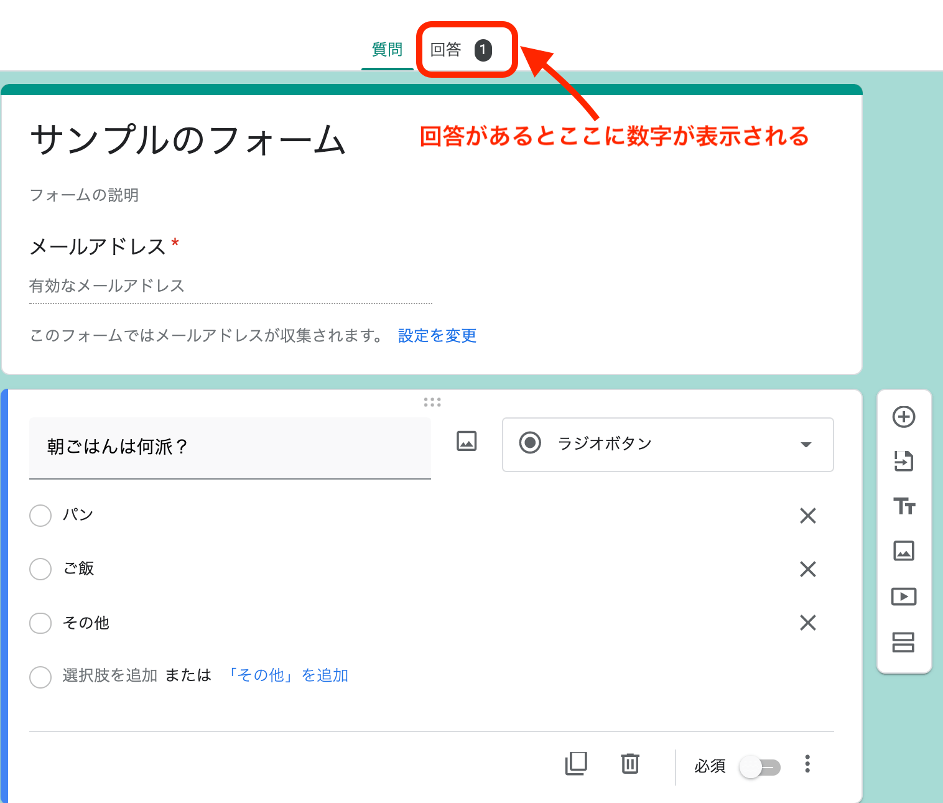Click 「その他」を追加 to add Other option
This screenshot has height=803, width=943.
tap(288, 675)
